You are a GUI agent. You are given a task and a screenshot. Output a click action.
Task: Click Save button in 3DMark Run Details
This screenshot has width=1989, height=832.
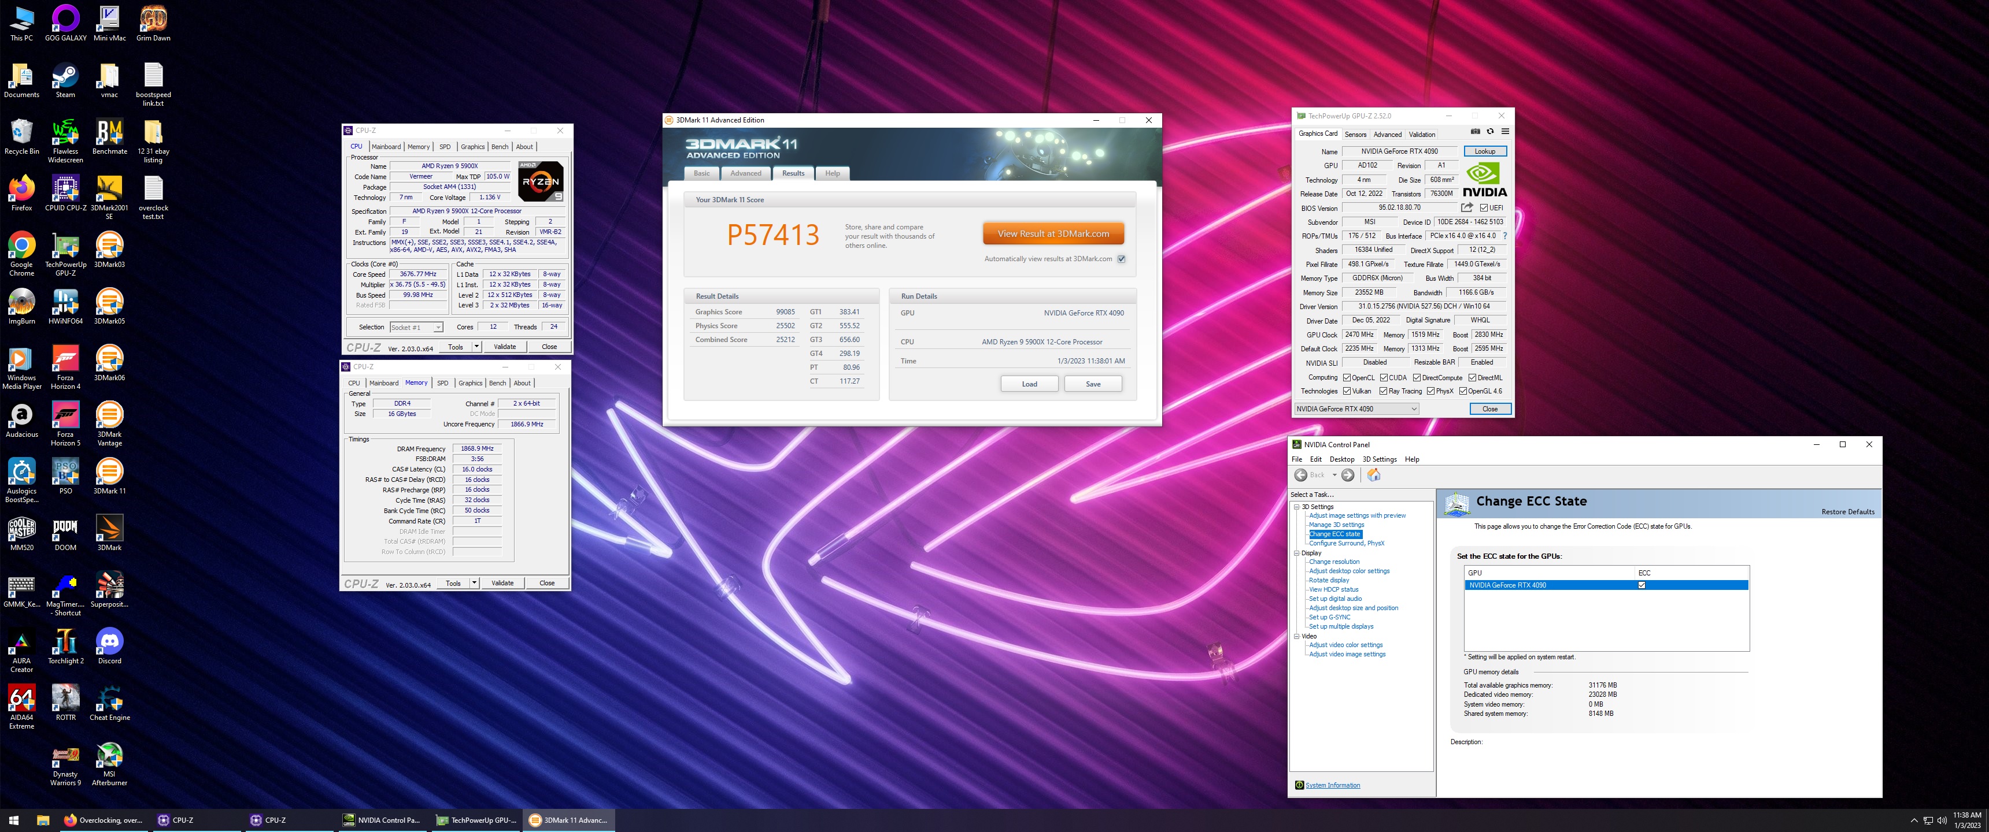click(1093, 384)
